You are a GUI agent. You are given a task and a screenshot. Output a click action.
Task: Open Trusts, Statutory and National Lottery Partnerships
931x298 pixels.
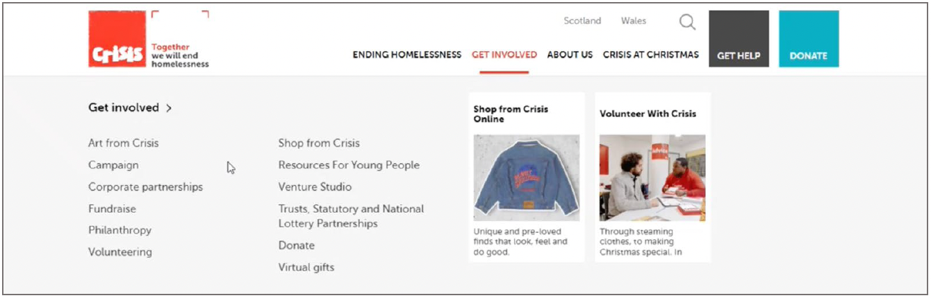(351, 216)
